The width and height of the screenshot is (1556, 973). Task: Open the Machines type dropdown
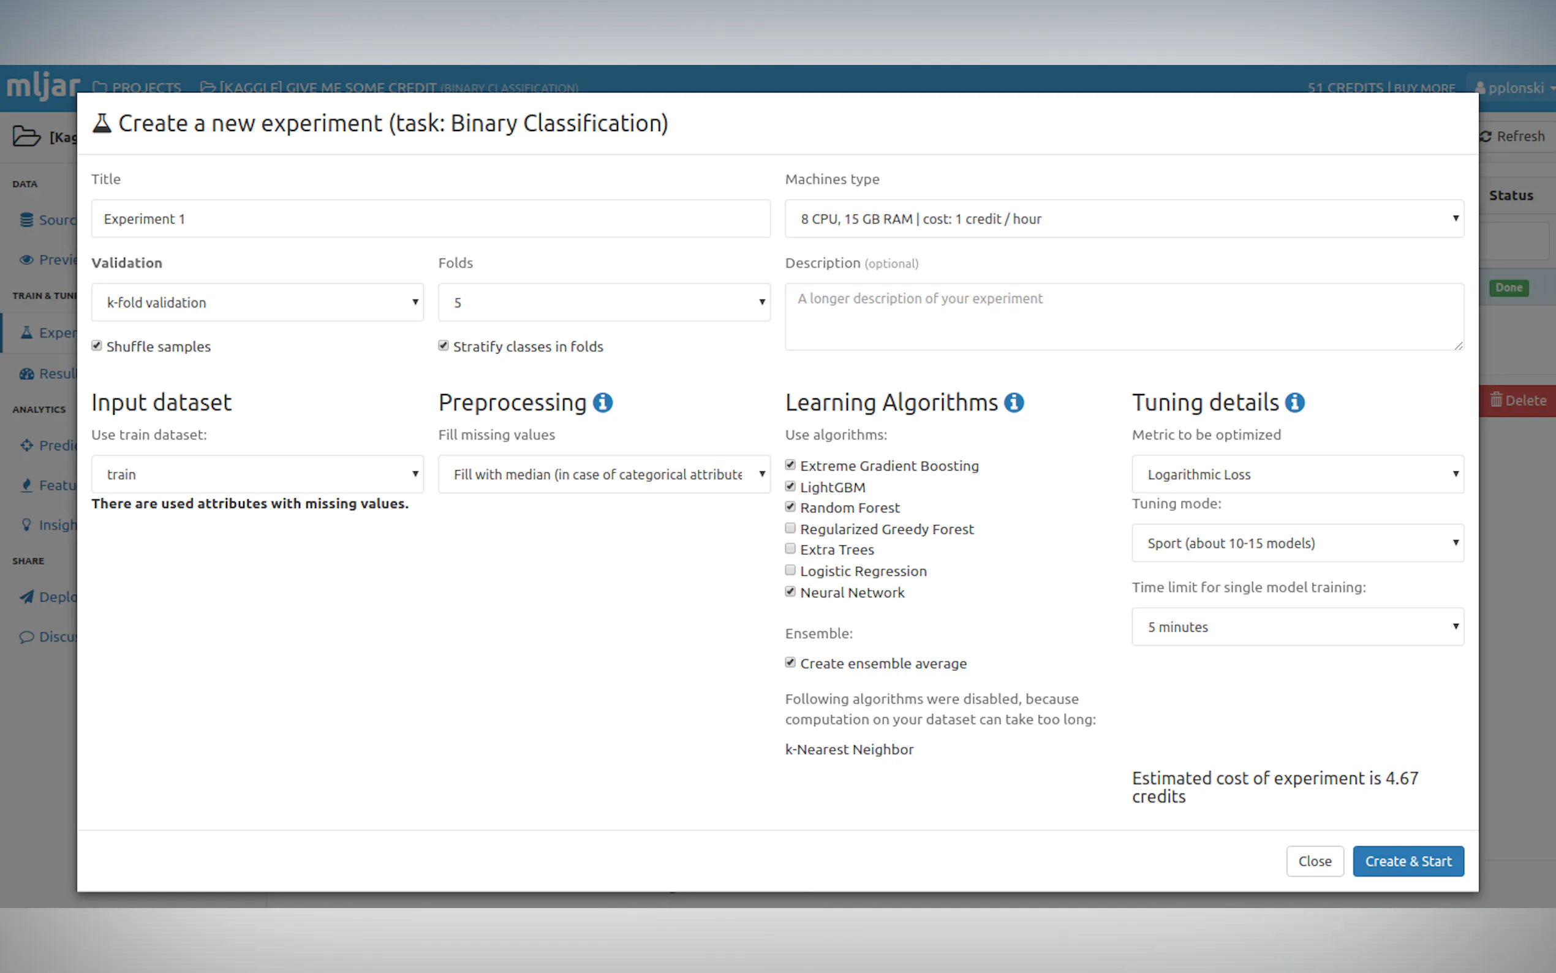(x=1124, y=219)
